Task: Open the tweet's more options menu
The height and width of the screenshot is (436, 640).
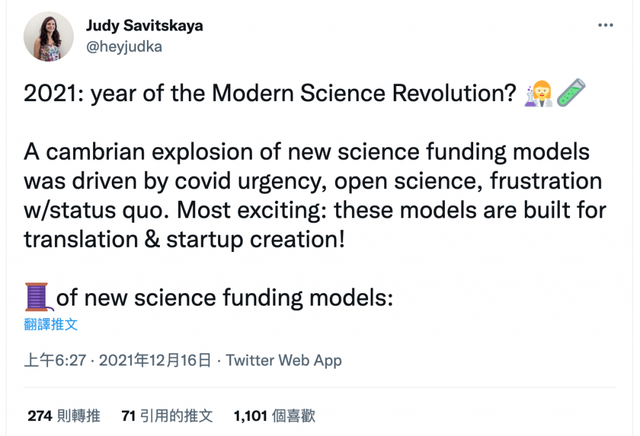Action: tap(606, 26)
